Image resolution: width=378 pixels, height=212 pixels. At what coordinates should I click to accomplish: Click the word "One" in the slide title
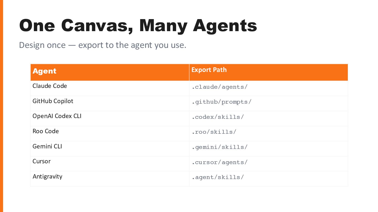coord(37,26)
